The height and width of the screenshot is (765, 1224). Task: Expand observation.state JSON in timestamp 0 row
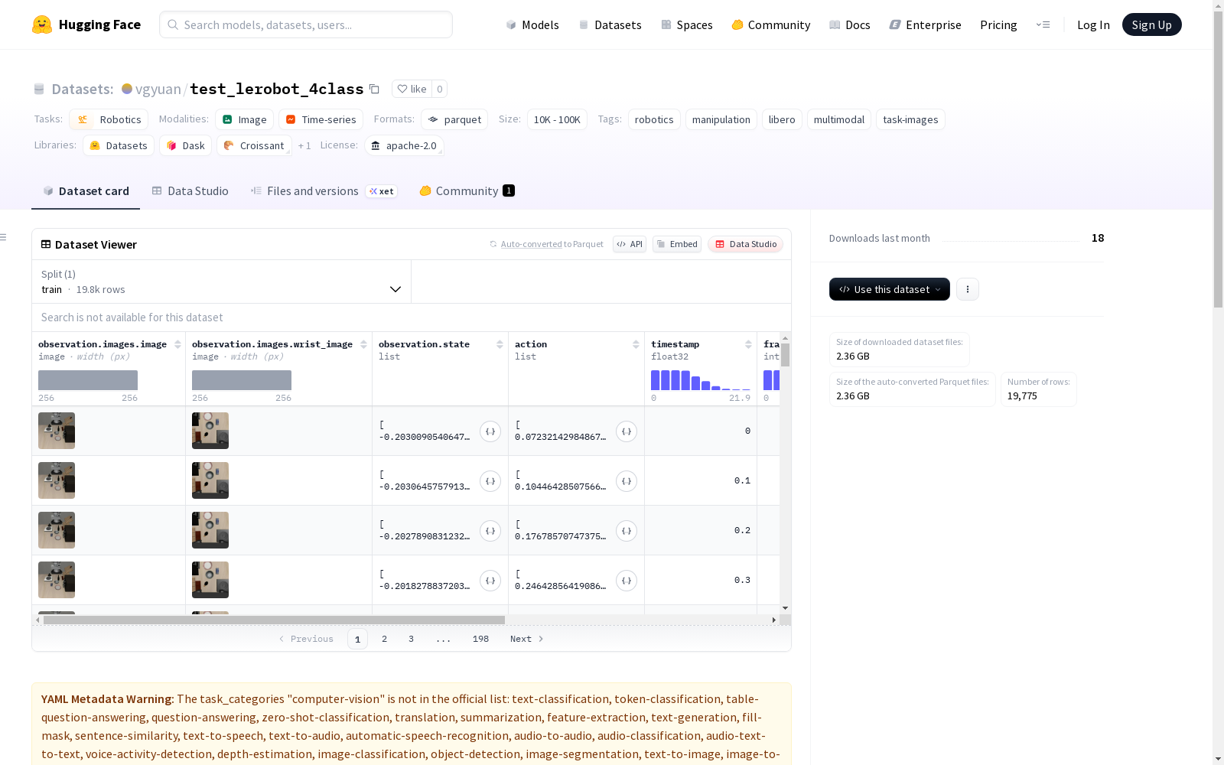pos(490,431)
